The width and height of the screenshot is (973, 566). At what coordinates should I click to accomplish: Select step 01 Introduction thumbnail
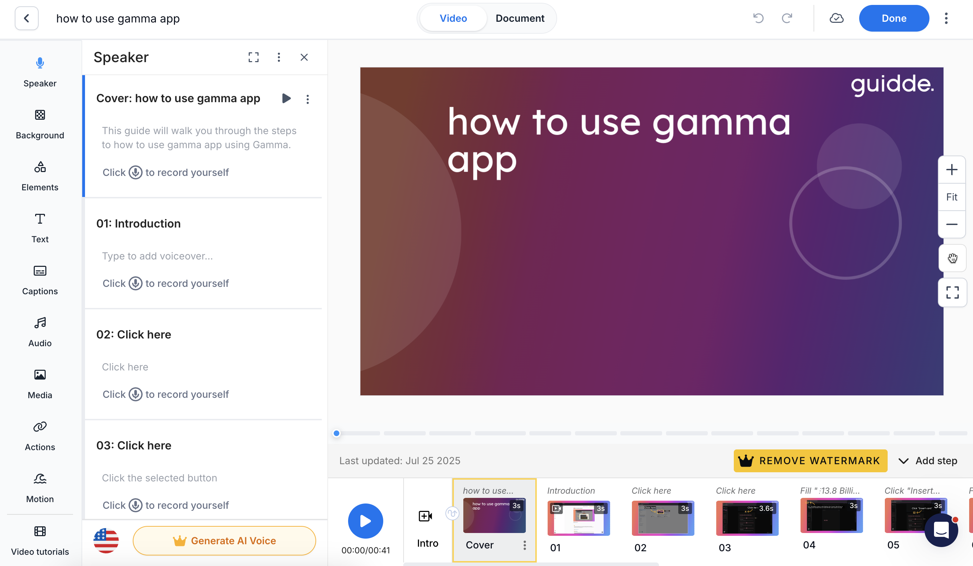(579, 518)
